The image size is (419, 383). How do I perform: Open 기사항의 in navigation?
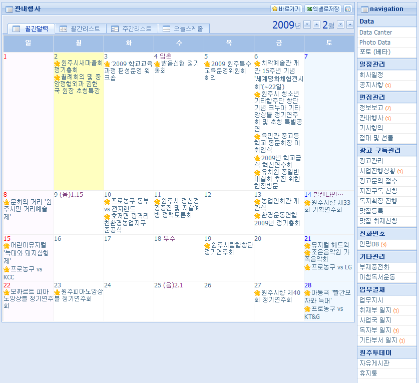pos(371,128)
